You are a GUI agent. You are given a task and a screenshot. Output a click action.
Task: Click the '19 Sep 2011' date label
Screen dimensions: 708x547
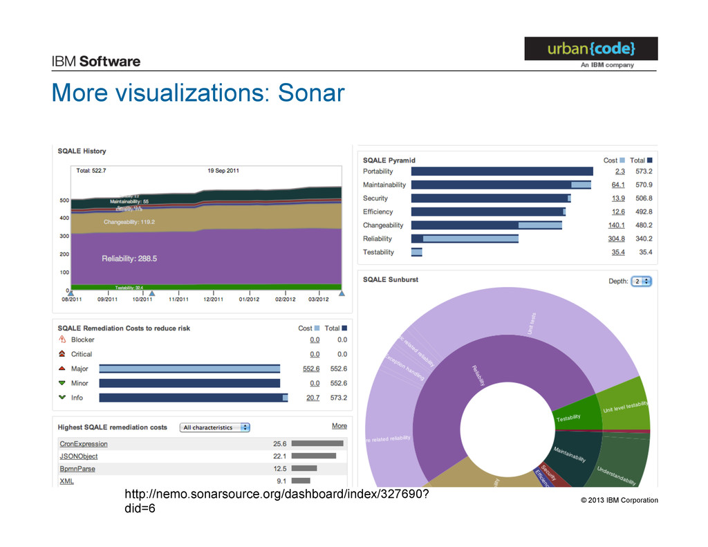[x=223, y=171]
